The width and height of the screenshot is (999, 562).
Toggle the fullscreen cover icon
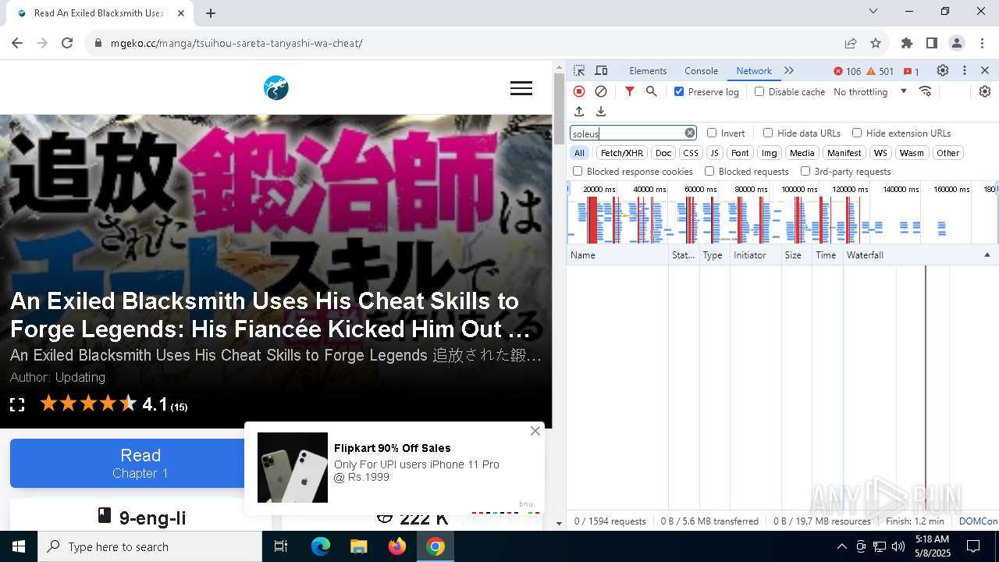17,404
